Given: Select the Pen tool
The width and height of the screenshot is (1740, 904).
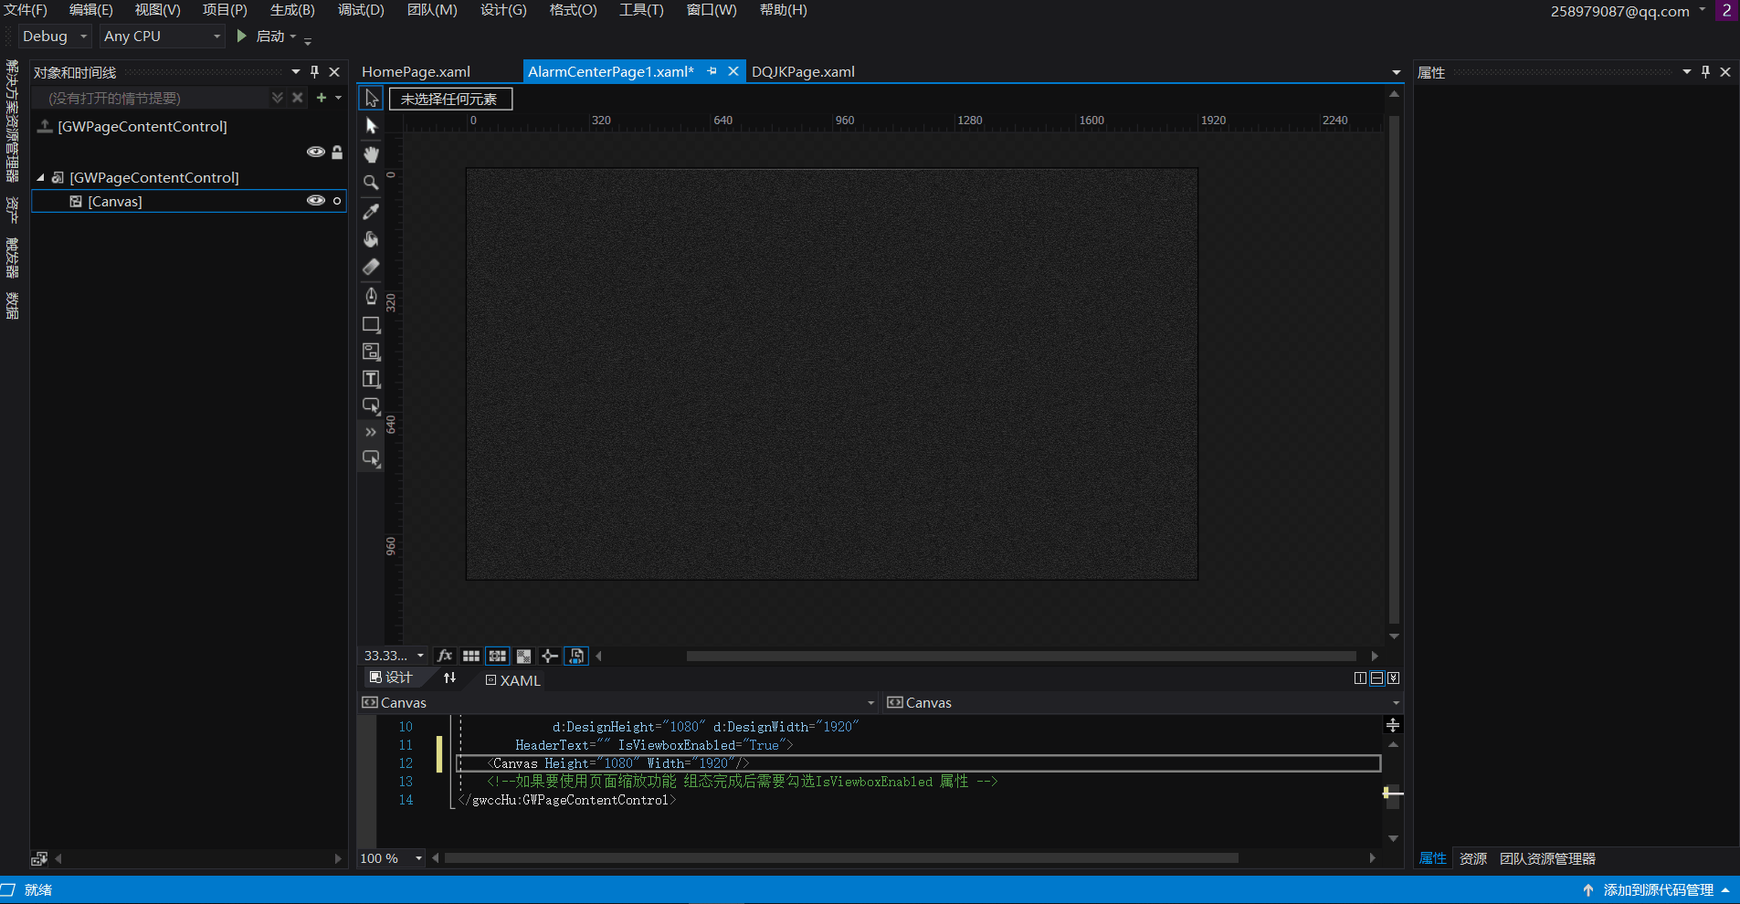Looking at the screenshot, I should pyautogui.click(x=371, y=296).
